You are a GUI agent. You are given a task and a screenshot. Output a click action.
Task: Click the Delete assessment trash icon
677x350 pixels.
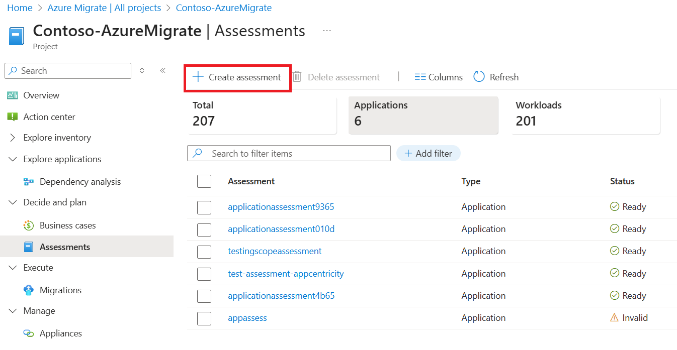[297, 77]
